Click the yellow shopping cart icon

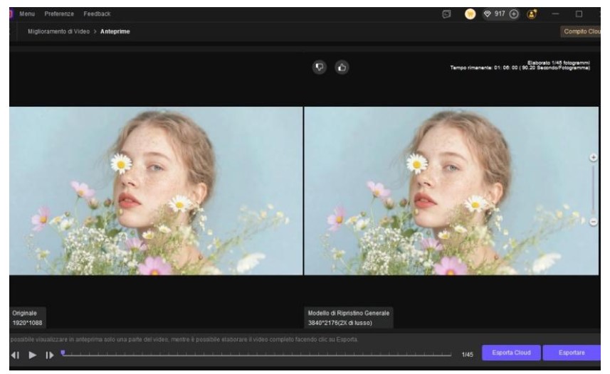point(470,14)
